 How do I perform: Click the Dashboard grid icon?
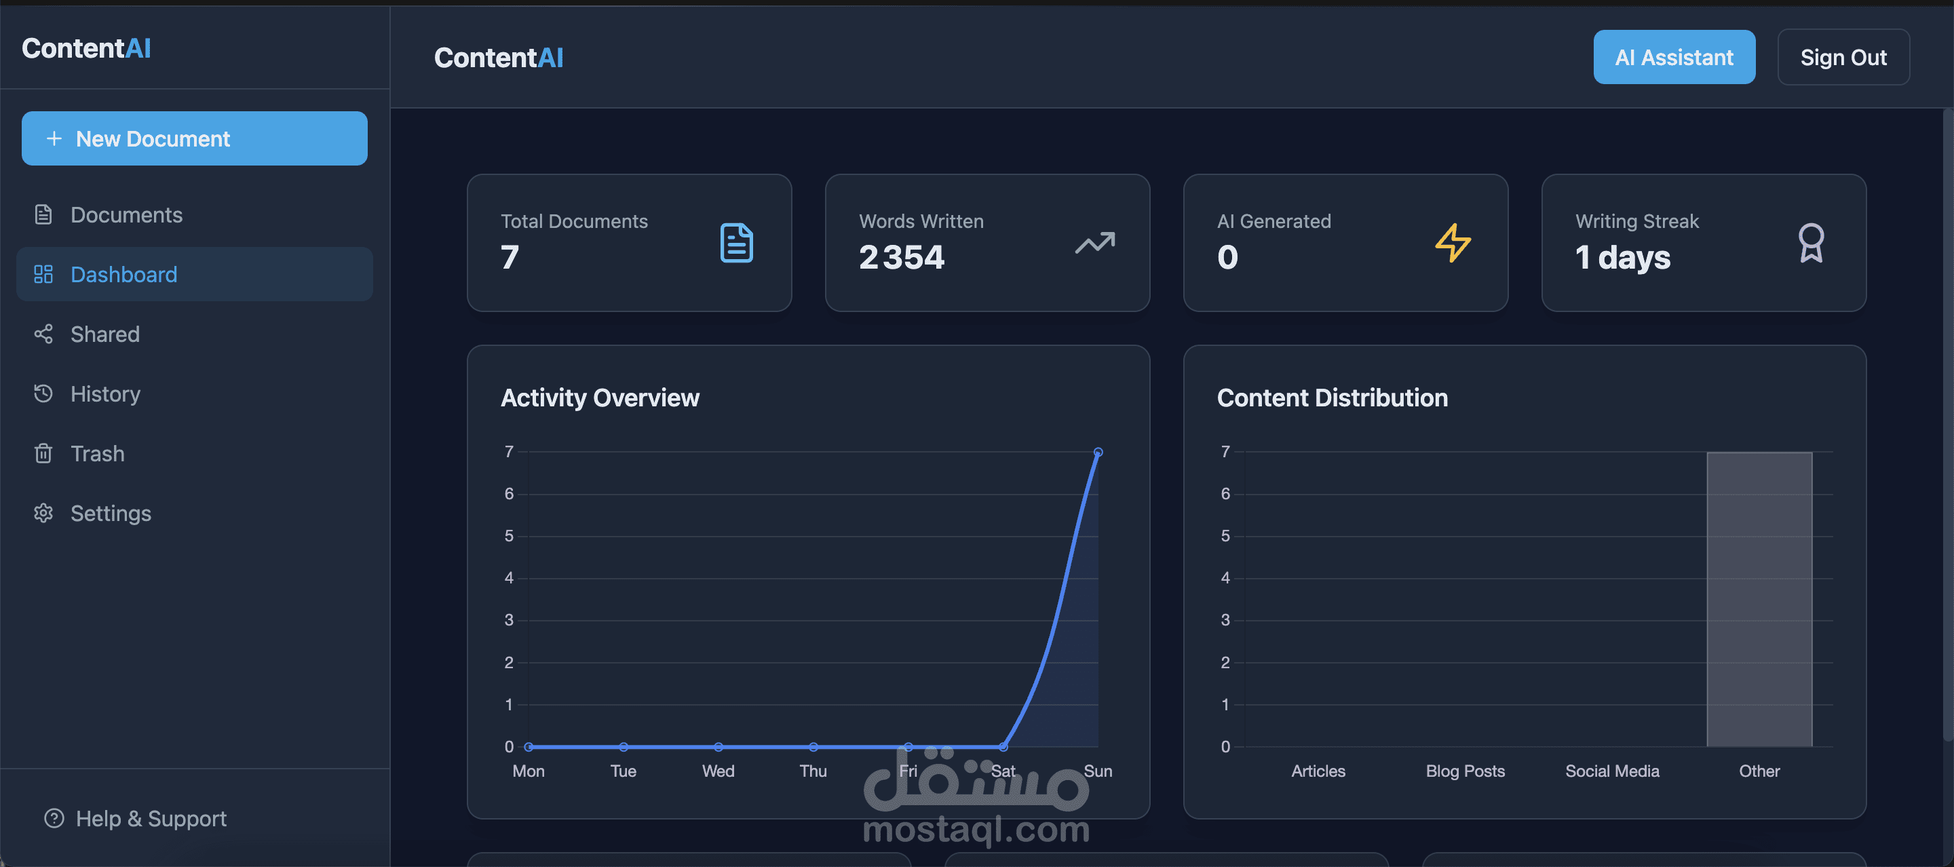pos(43,274)
